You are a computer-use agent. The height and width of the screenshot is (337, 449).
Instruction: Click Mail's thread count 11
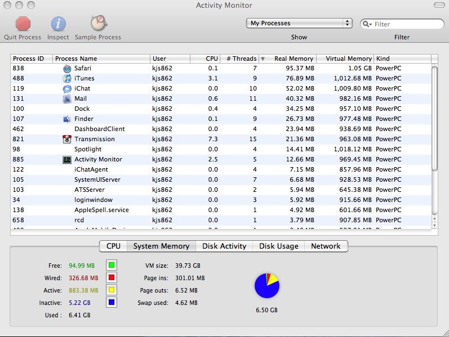253,98
